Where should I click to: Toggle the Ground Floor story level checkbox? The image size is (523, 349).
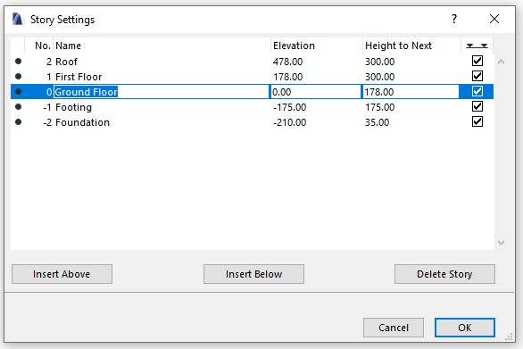tap(477, 91)
